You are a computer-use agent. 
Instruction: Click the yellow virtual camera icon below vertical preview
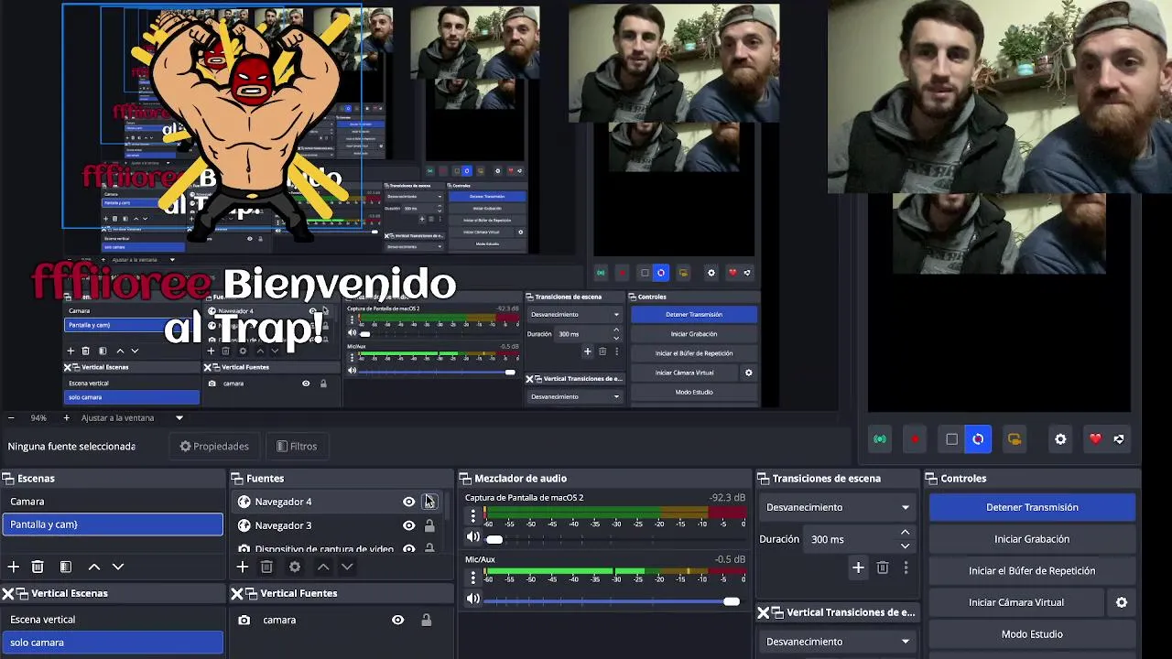(1015, 439)
